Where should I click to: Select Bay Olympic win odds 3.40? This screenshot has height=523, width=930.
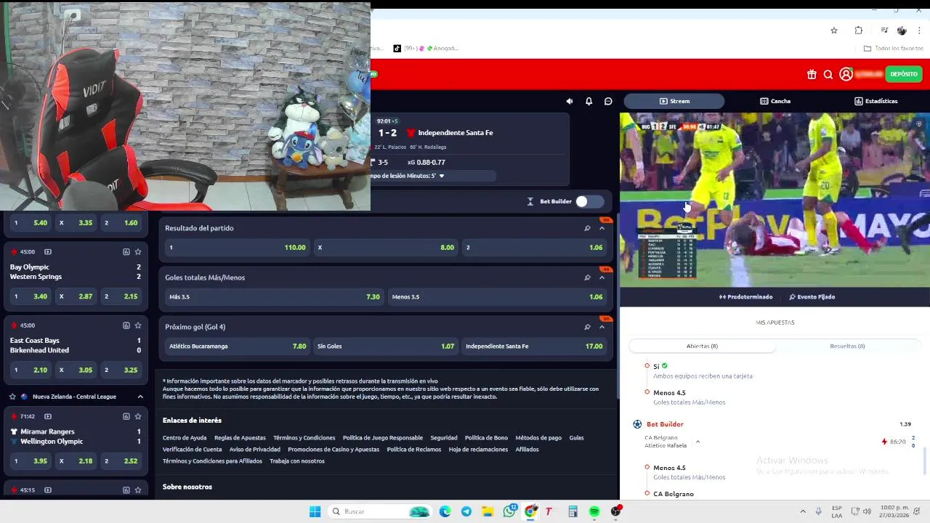tap(30, 296)
